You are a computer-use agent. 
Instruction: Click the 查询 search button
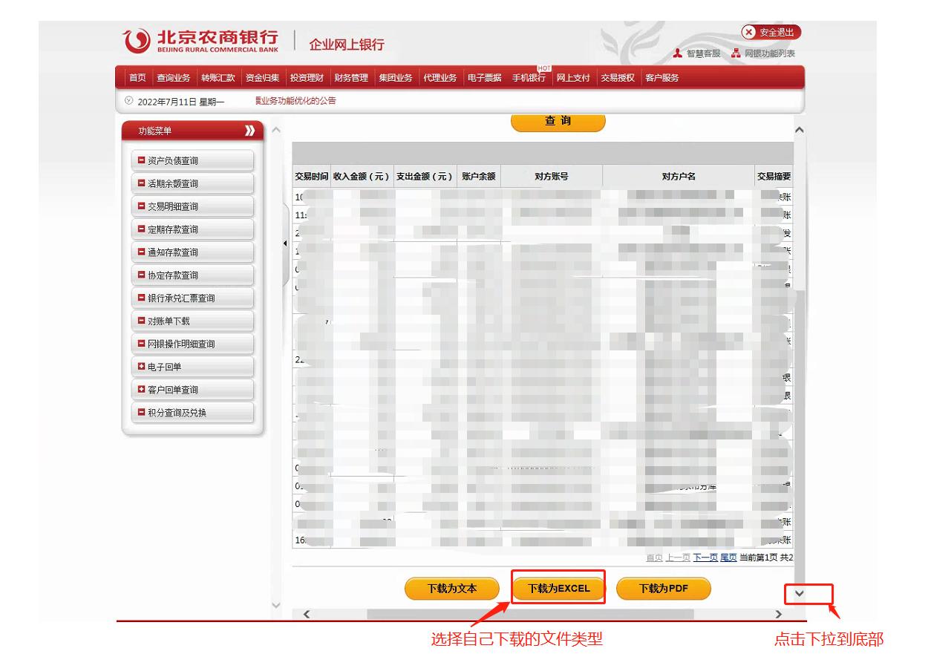pos(558,121)
